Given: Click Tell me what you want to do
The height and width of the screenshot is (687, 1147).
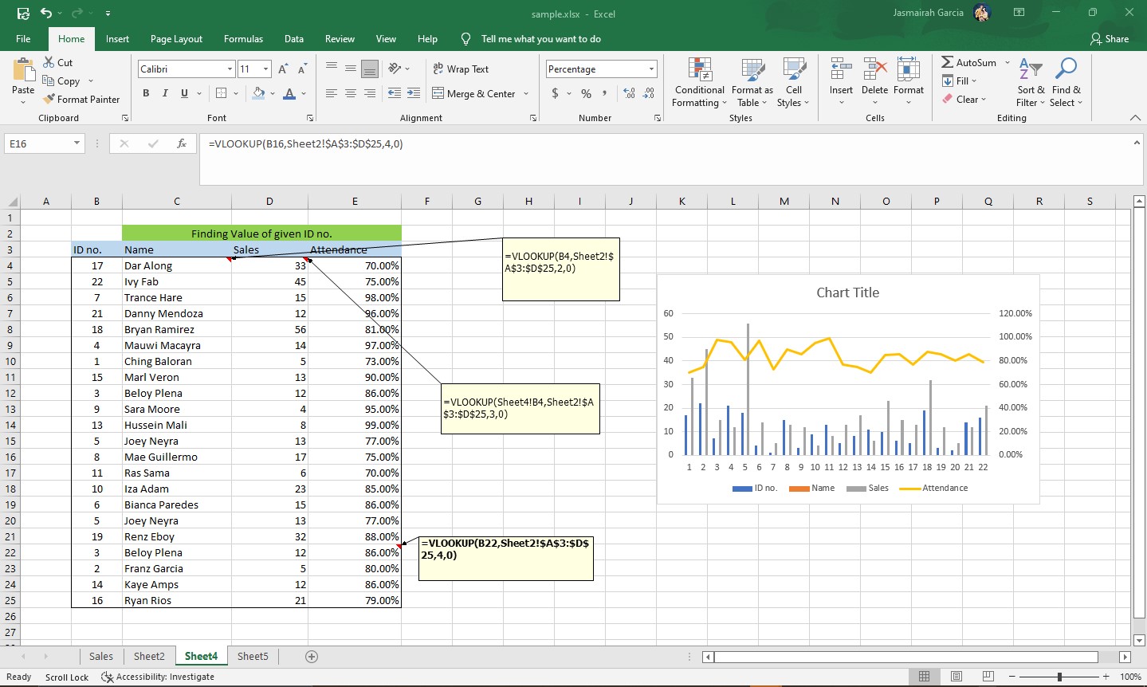Looking at the screenshot, I should (540, 38).
